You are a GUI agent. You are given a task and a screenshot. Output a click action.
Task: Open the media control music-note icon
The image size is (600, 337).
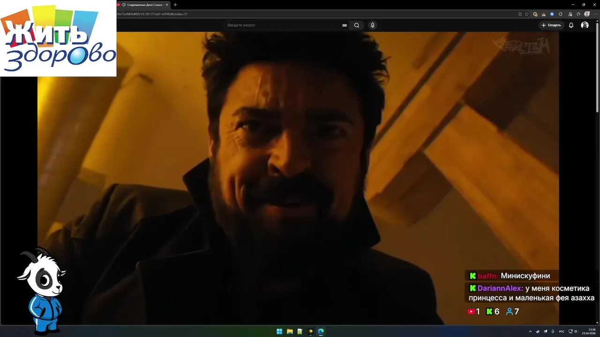pos(570,14)
